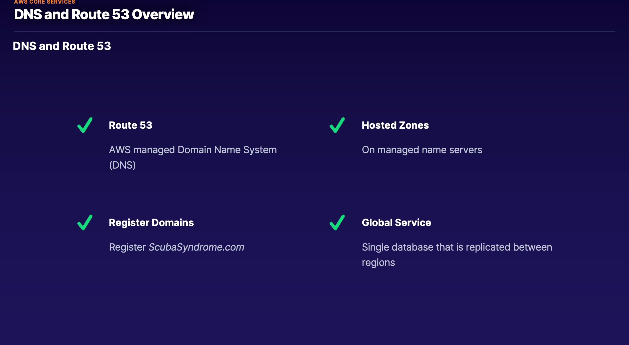Click the checkmark next to Global Service
Viewport: 629px width, 345px height.
[x=337, y=222]
